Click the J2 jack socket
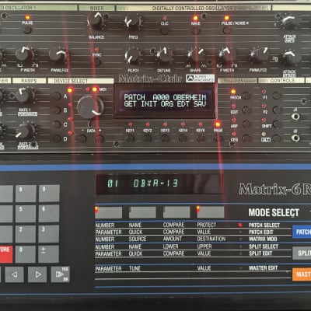 point(295,138)
